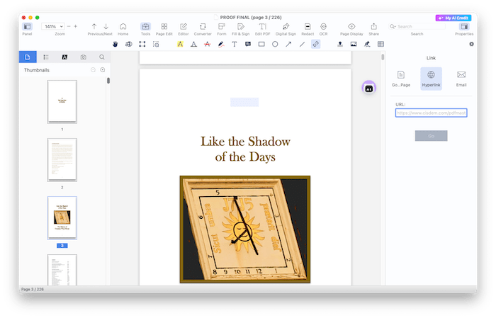Switch to snapshots camera sidebar tab
Image resolution: width=496 pixels, height=318 pixels.
coord(83,57)
